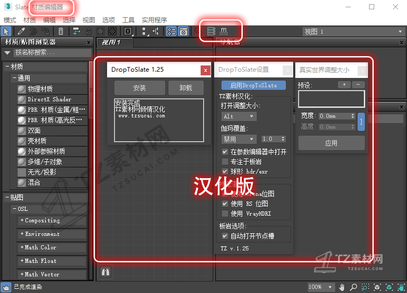Open the '模式' menu
407x293 pixels.
[10, 20]
